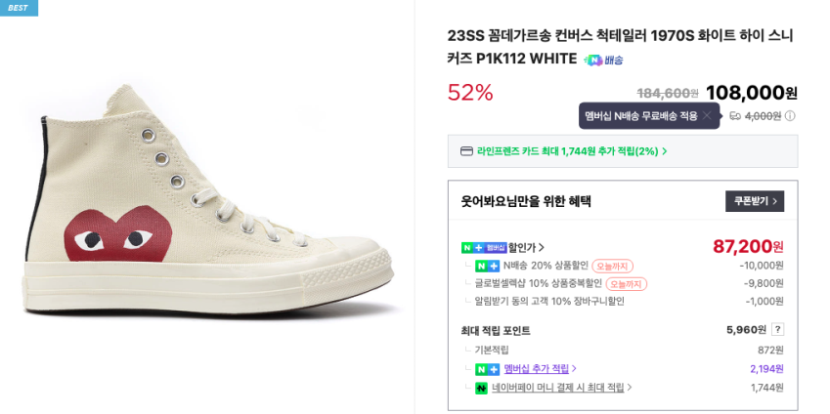Click the BEST badge on product image
830x414 pixels.
(x=19, y=8)
